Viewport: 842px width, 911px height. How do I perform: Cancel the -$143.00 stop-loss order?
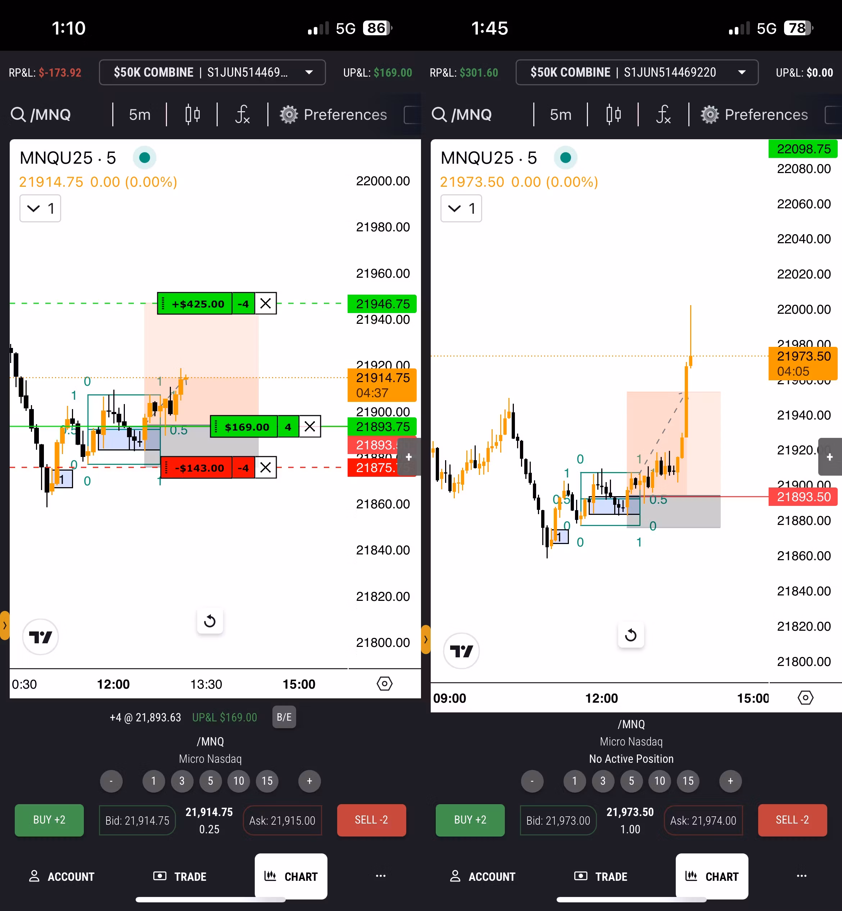pos(266,467)
